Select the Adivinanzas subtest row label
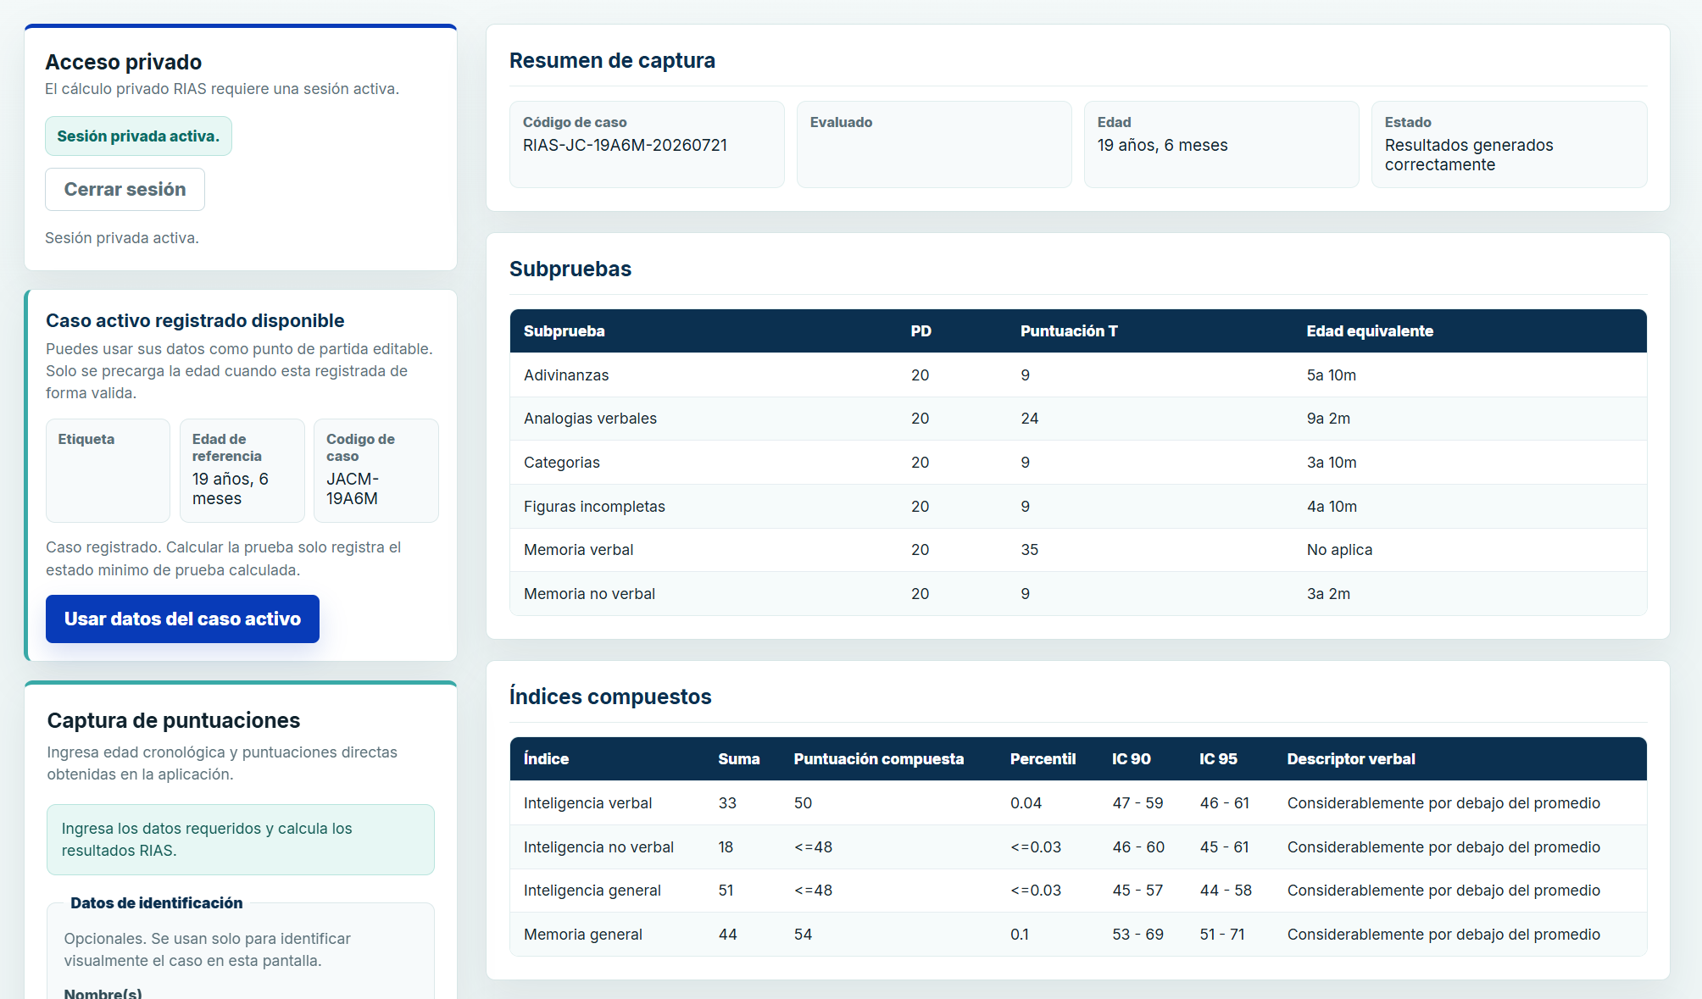 point(566,375)
